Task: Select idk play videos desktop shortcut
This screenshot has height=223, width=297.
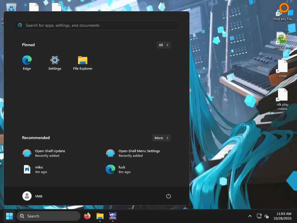Action: (x=282, y=99)
